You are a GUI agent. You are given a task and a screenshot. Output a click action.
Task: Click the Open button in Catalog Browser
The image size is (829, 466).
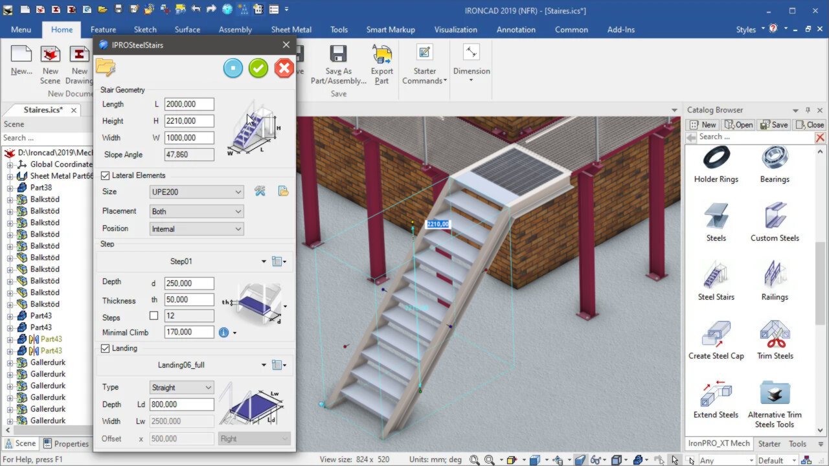[738, 125]
